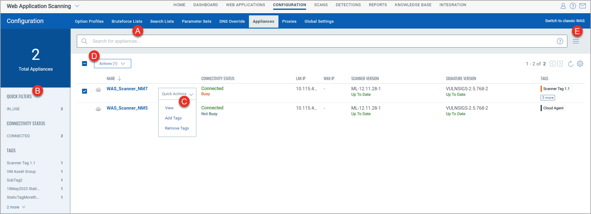Open WAS_Scanner_NM7 appliance link

point(127,89)
